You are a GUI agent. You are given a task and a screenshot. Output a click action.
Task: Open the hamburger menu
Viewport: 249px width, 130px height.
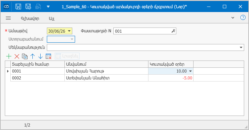pyautogui.click(x=8, y=18)
